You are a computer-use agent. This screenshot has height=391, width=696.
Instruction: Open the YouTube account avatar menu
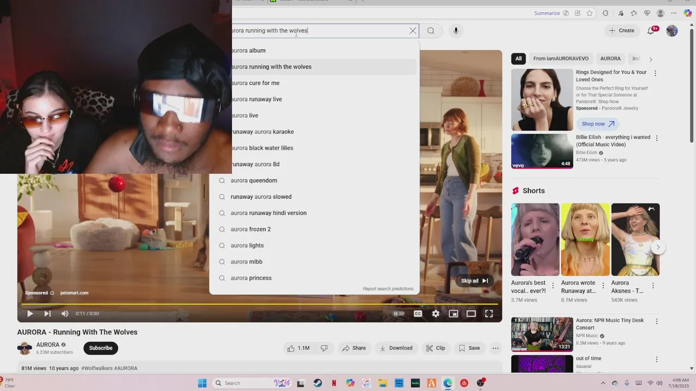coord(672,31)
